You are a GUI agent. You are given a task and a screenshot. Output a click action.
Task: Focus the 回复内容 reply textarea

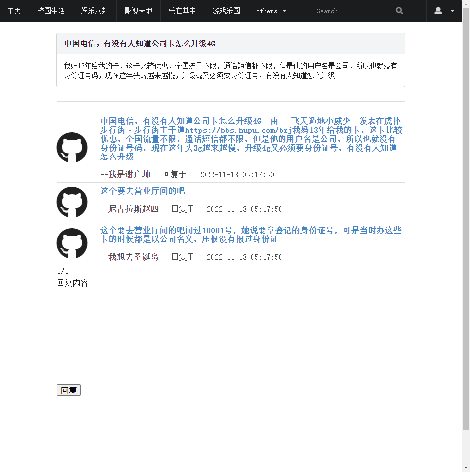pos(244,334)
